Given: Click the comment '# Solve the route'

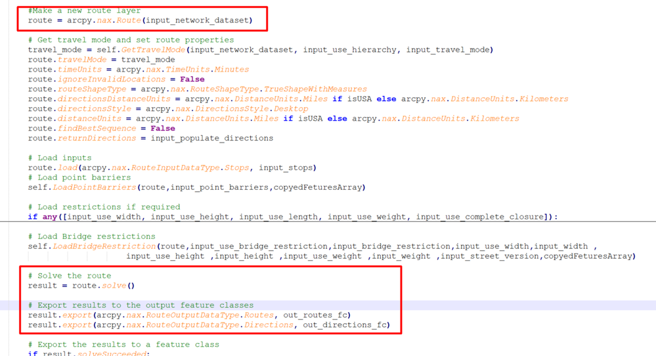Looking at the screenshot, I should pos(70,276).
